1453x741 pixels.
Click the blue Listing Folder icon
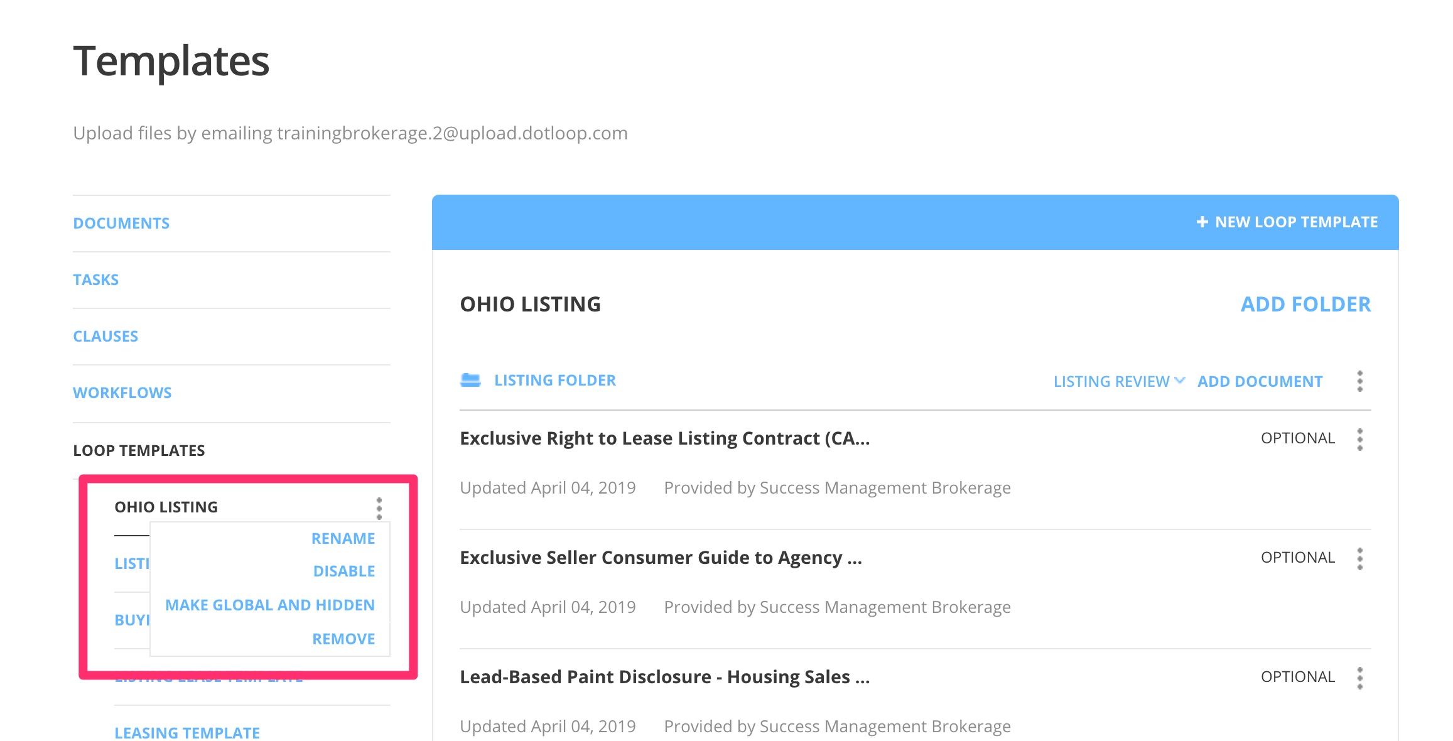[x=470, y=380]
